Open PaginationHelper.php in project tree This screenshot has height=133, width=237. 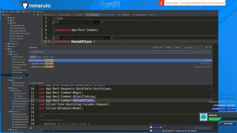coord(18,31)
